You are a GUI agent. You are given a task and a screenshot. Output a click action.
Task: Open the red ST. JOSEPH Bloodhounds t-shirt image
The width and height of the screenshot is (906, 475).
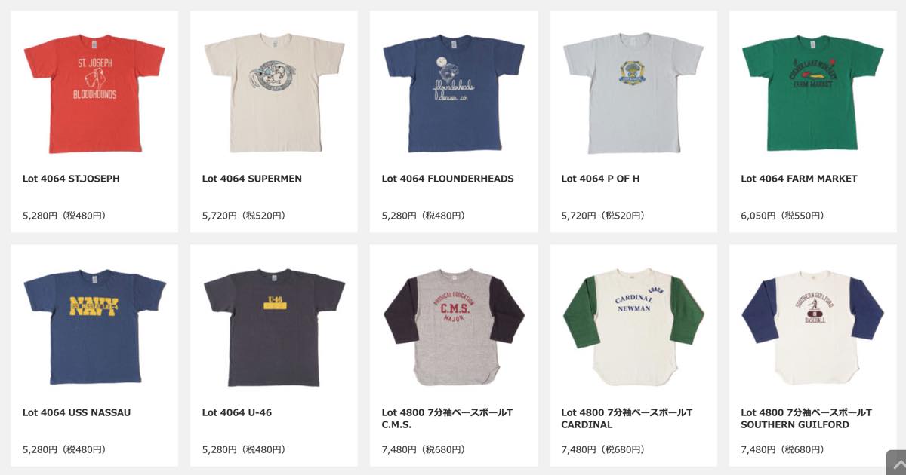coord(94,93)
